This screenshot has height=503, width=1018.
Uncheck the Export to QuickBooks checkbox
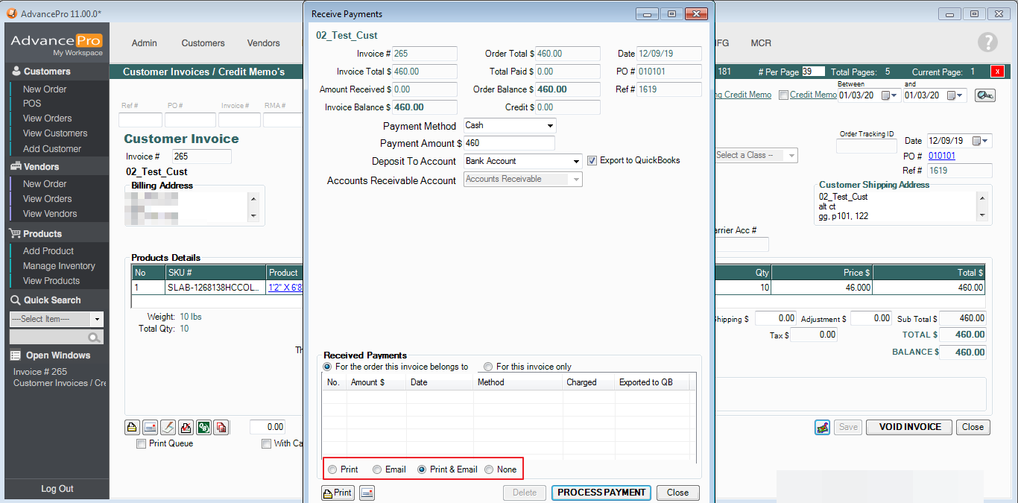[x=592, y=160]
